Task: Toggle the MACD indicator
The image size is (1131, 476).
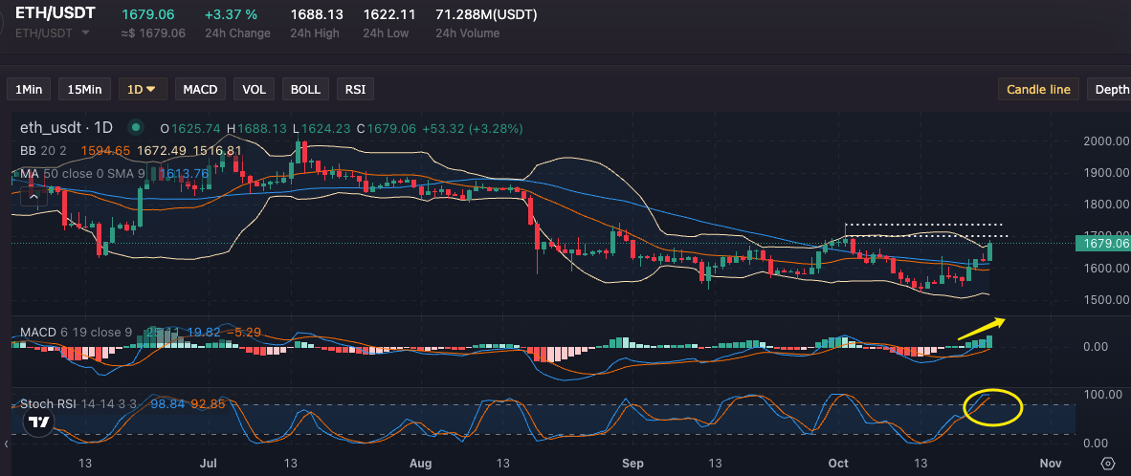Action: (x=200, y=89)
